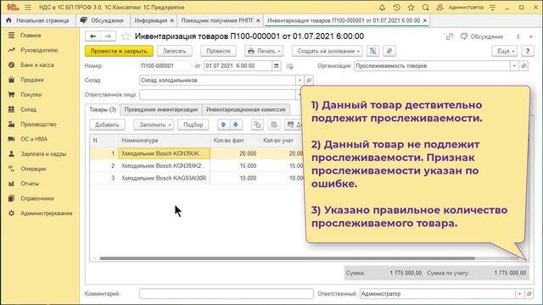The height and width of the screenshot is (305, 543).
Task: Open the hamburger main menu
Action: pyautogui.click(x=28, y=8)
